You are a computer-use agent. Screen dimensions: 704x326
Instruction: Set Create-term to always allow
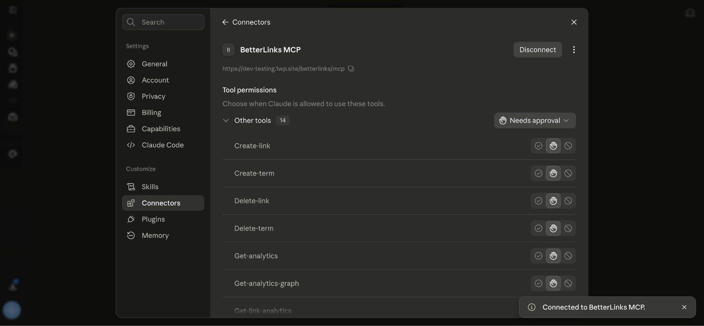(538, 173)
